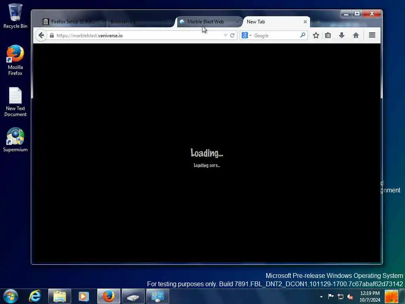Open a new tab with plus button

[x=318, y=22]
